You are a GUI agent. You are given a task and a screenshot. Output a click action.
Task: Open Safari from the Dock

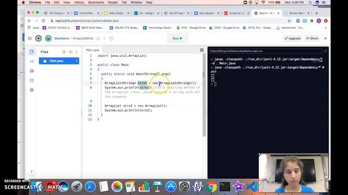90,187
